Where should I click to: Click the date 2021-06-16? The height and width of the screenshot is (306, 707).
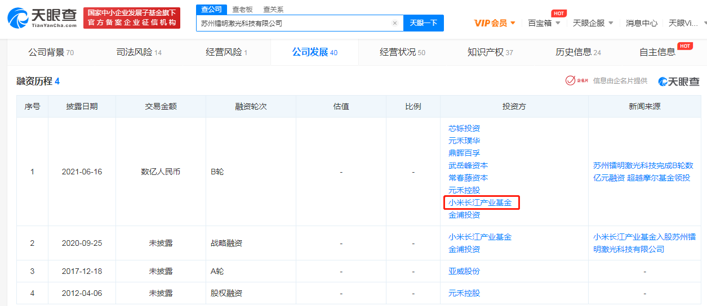coord(82,172)
